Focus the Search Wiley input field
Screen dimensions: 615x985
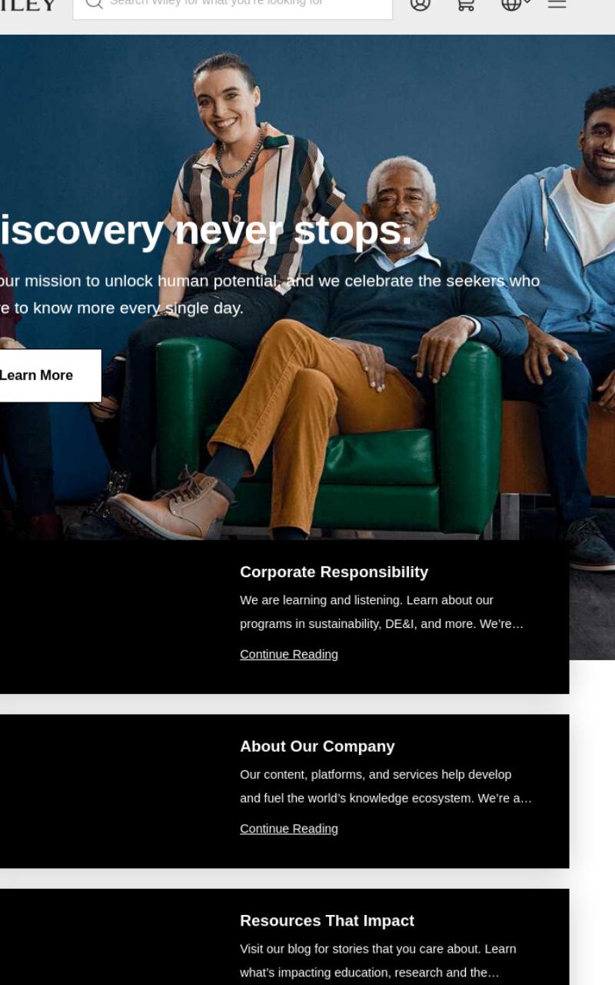click(x=232, y=6)
